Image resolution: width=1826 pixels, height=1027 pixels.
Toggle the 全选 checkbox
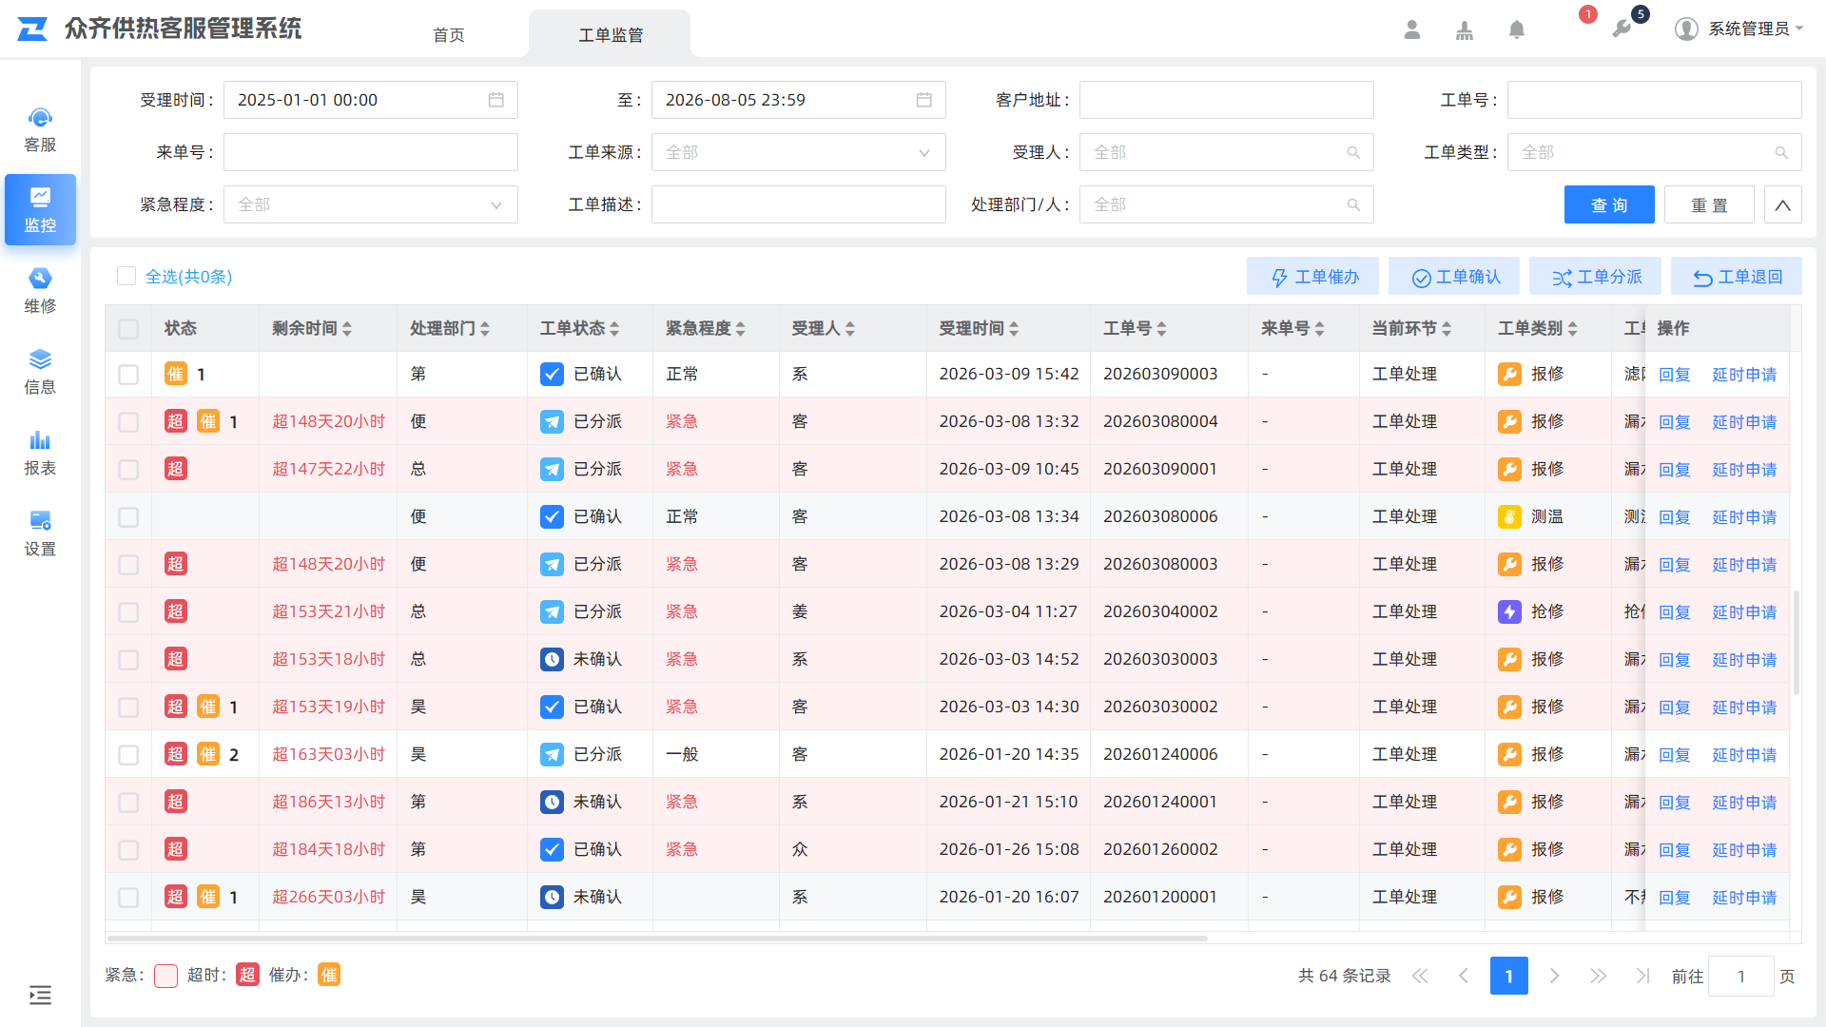126,276
